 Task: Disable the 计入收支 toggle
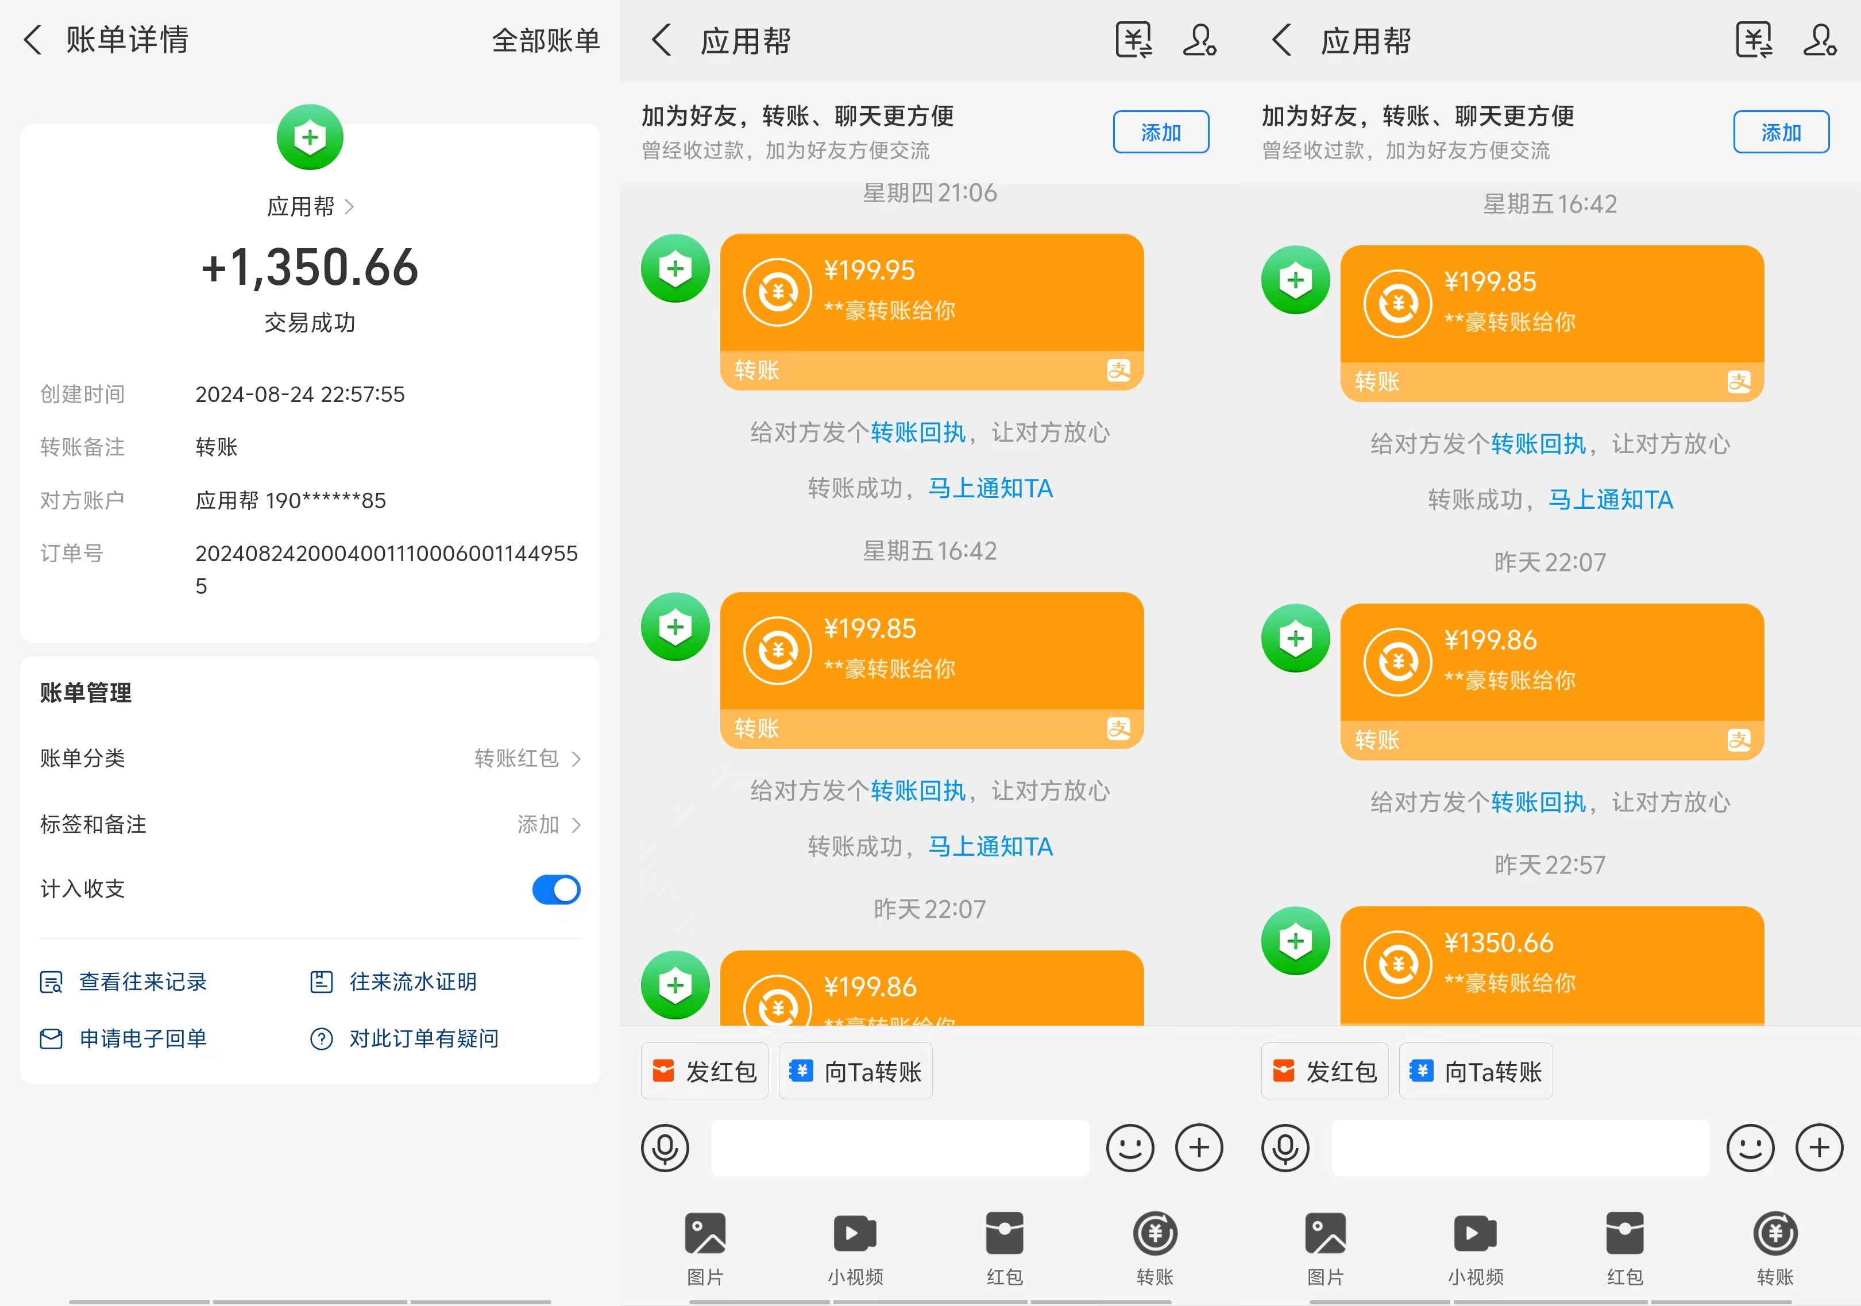click(555, 889)
